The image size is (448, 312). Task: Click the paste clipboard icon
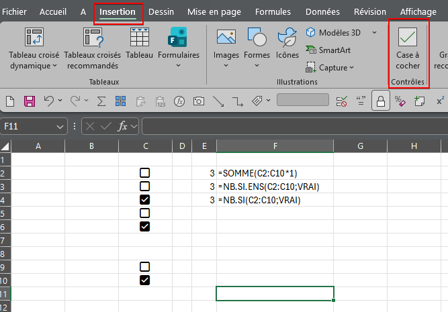point(140,101)
